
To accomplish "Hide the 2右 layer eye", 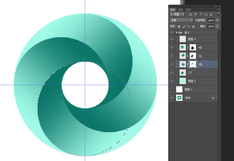I will tap(171, 64).
